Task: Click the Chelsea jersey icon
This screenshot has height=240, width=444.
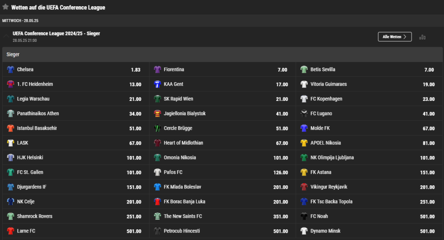Action: pos(11,70)
